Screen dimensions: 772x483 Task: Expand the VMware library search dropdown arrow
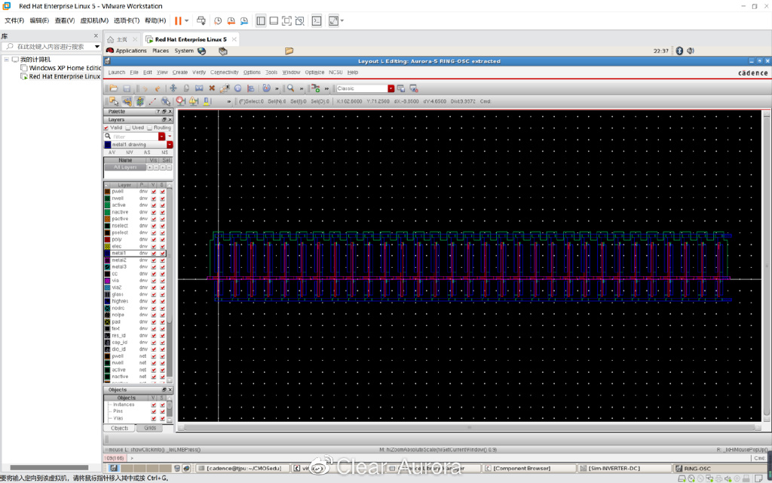(97, 47)
